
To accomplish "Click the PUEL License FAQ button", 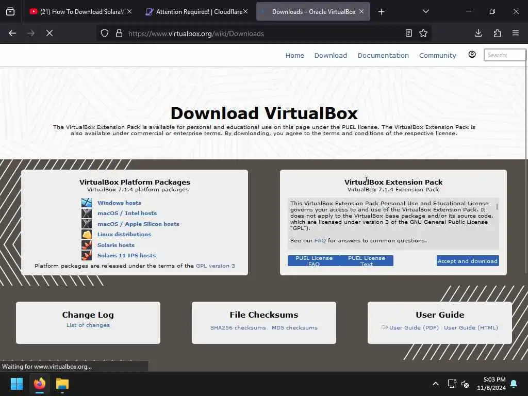I will pos(314,260).
